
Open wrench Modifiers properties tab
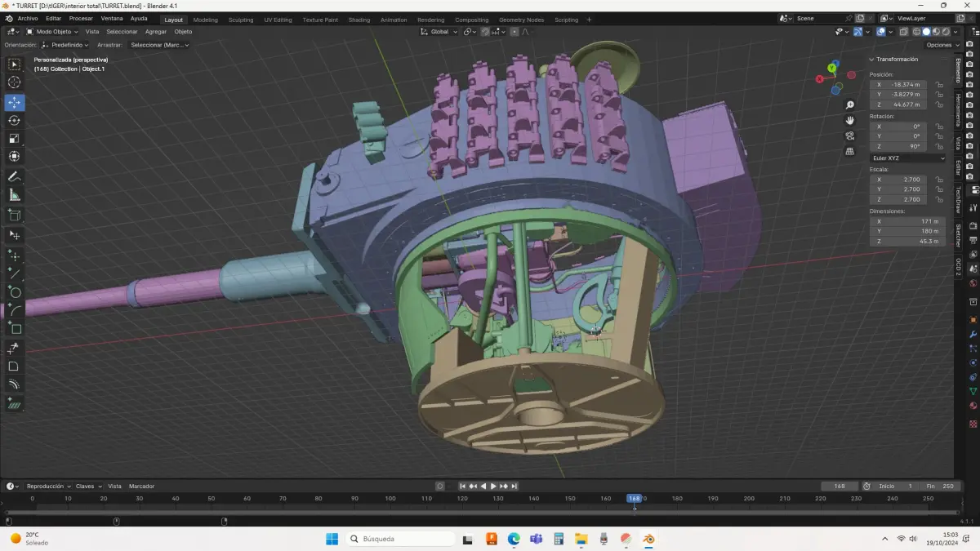click(973, 335)
